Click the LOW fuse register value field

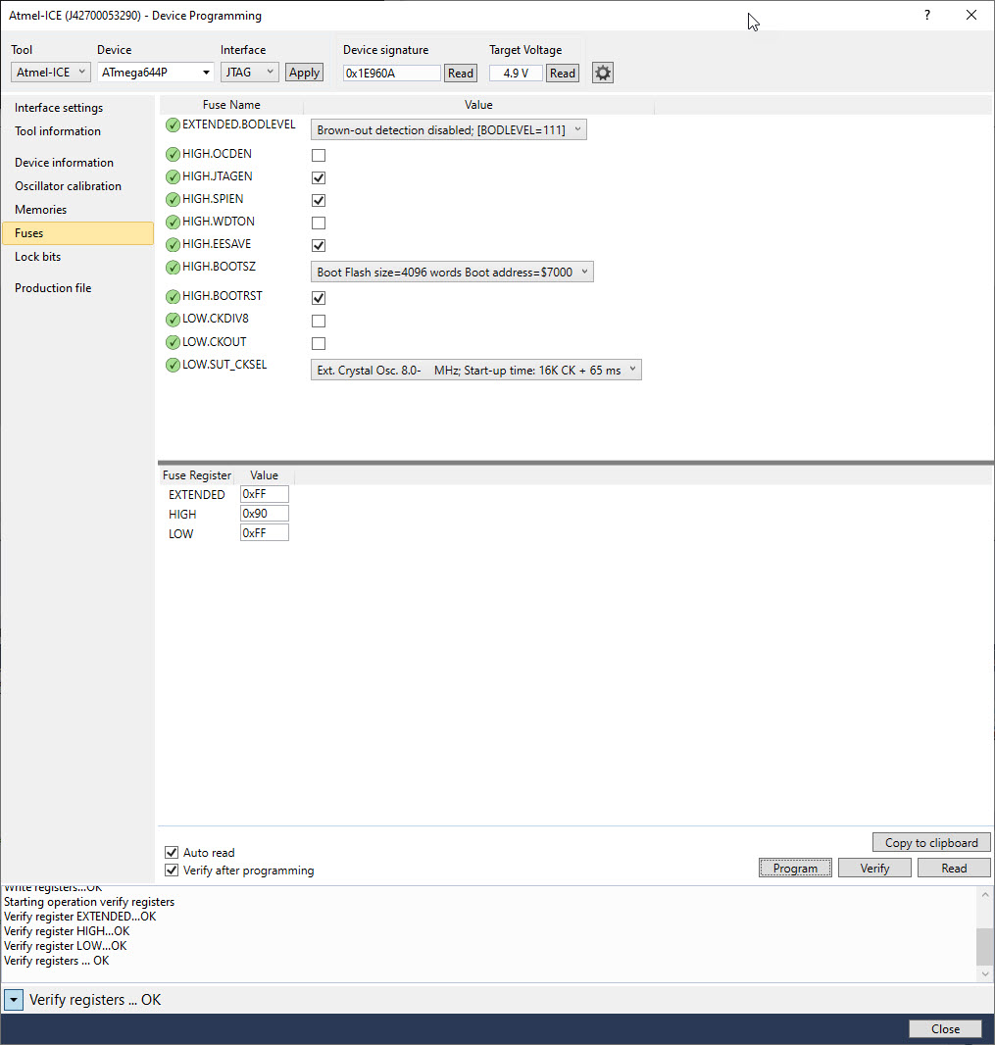tap(265, 532)
